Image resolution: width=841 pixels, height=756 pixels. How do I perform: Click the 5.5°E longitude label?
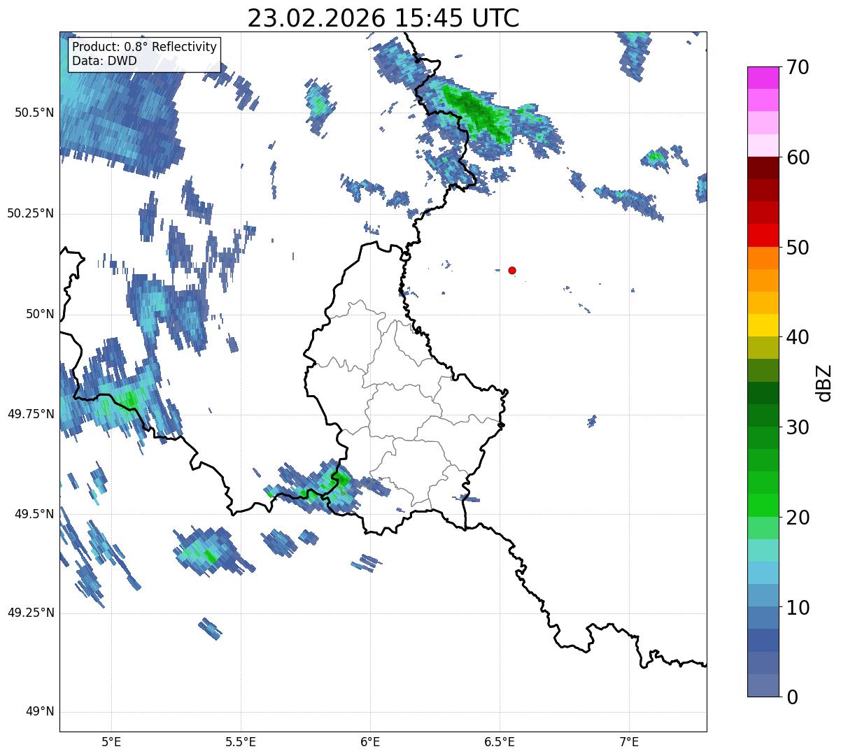point(241,742)
